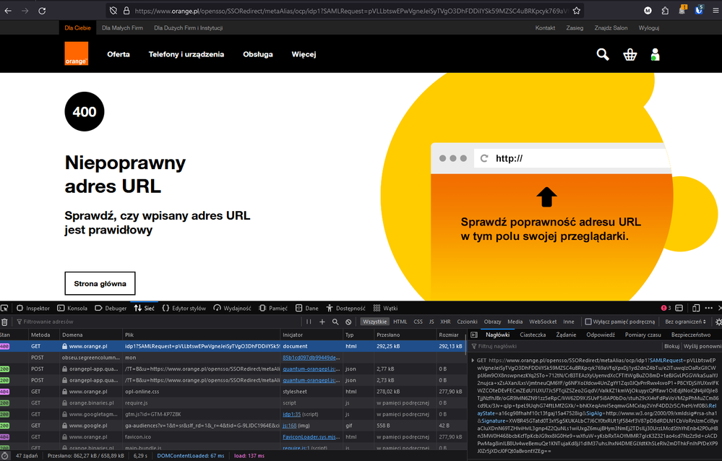Viewport: 722px width, 461px height.
Task: Pause network recording in DevTools
Action: coord(309,322)
